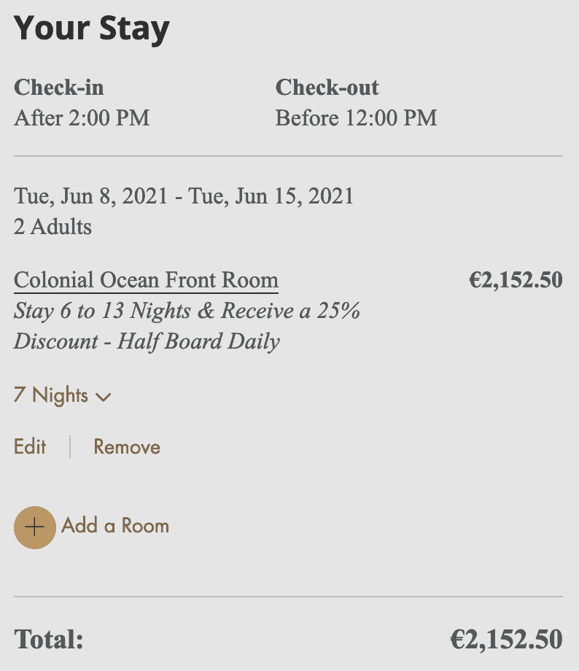This screenshot has width=579, height=671.
Task: Select the Check-out label
Action: point(327,88)
